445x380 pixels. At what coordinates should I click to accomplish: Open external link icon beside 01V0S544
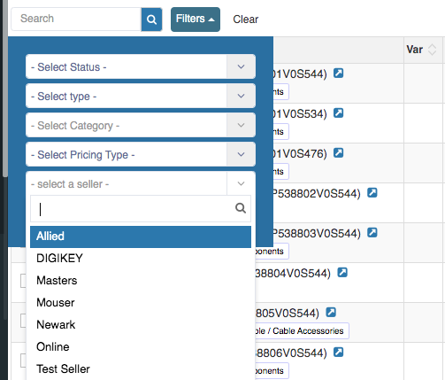pos(338,73)
